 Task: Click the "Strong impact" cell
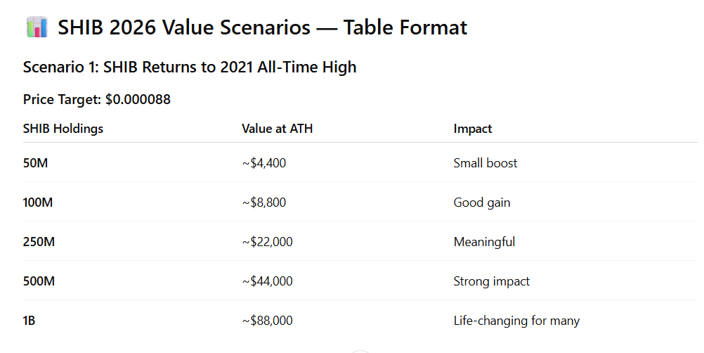click(492, 281)
